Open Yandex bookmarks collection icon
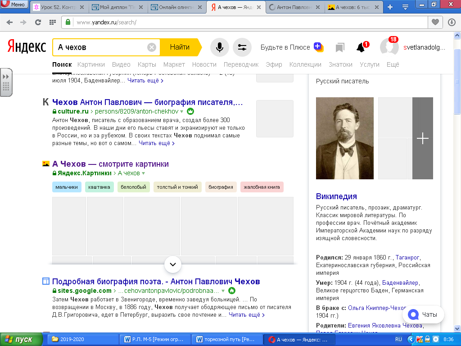Screen dimensions: 461x346 [x=340, y=47]
